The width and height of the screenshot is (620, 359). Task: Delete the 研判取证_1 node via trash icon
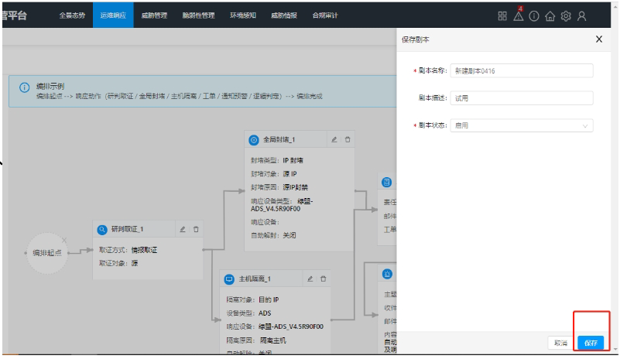(x=196, y=229)
